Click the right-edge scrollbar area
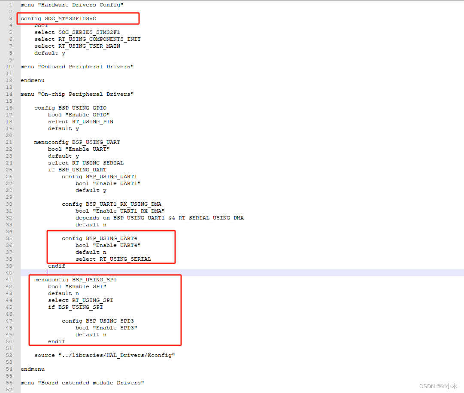 coord(461,193)
